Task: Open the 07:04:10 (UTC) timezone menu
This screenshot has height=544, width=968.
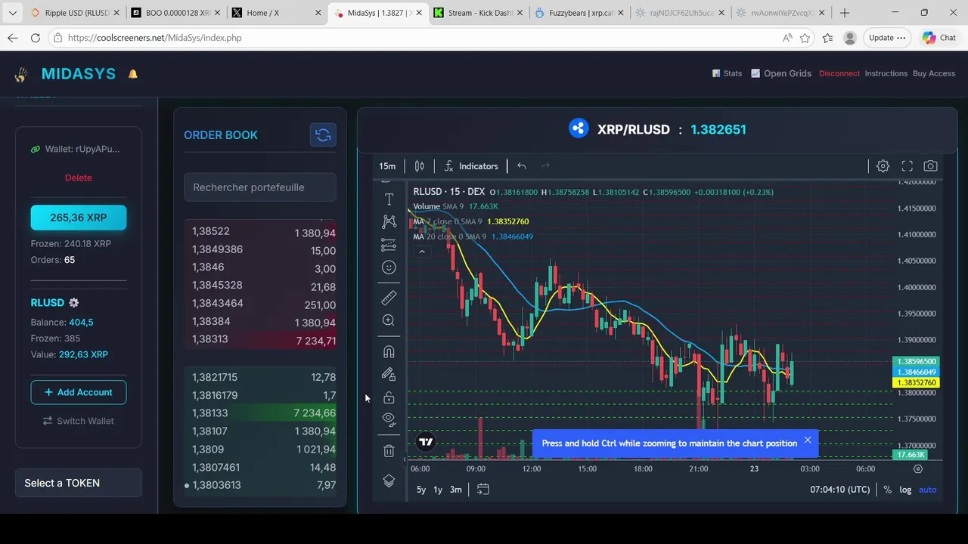Action: pyautogui.click(x=840, y=490)
